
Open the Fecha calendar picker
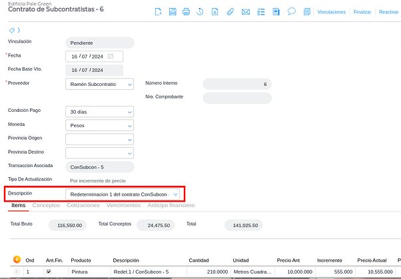pyautogui.click(x=111, y=56)
